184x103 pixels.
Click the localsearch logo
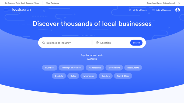pos(22,10)
